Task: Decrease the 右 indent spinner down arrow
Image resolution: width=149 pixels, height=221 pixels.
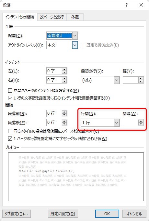Action: click(x=64, y=82)
